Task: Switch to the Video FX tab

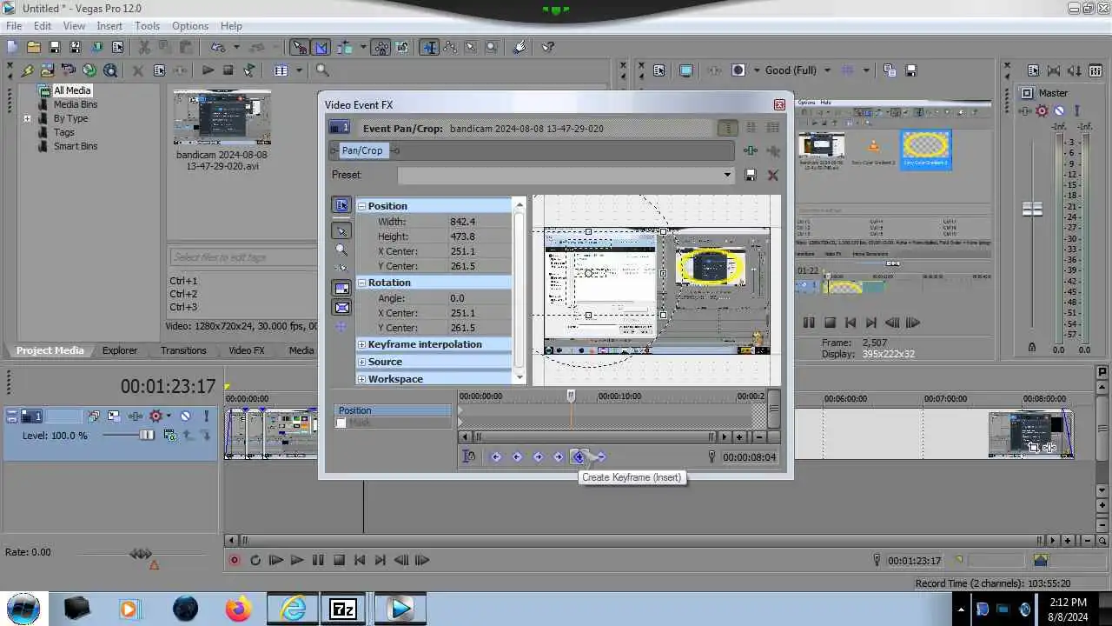Action: point(247,350)
